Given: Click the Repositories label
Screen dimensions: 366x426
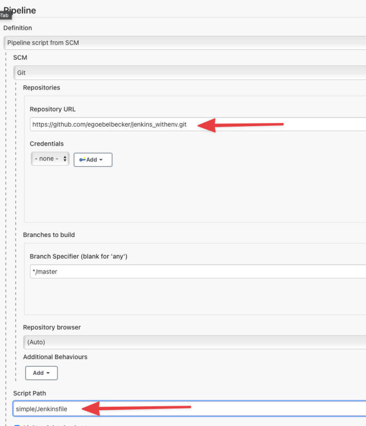Looking at the screenshot, I should [41, 88].
